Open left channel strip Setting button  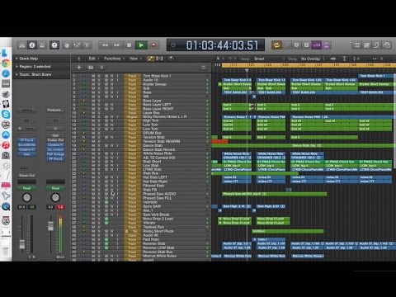click(27, 111)
